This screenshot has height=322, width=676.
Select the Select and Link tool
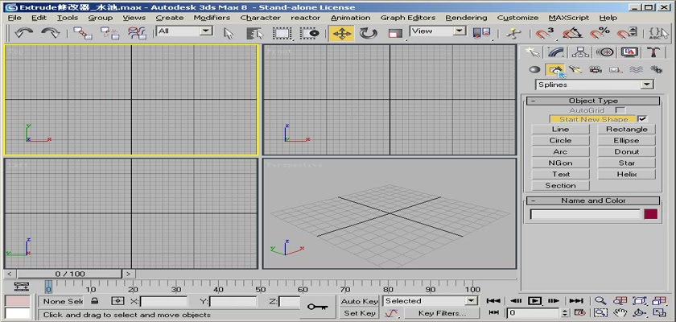[82, 33]
